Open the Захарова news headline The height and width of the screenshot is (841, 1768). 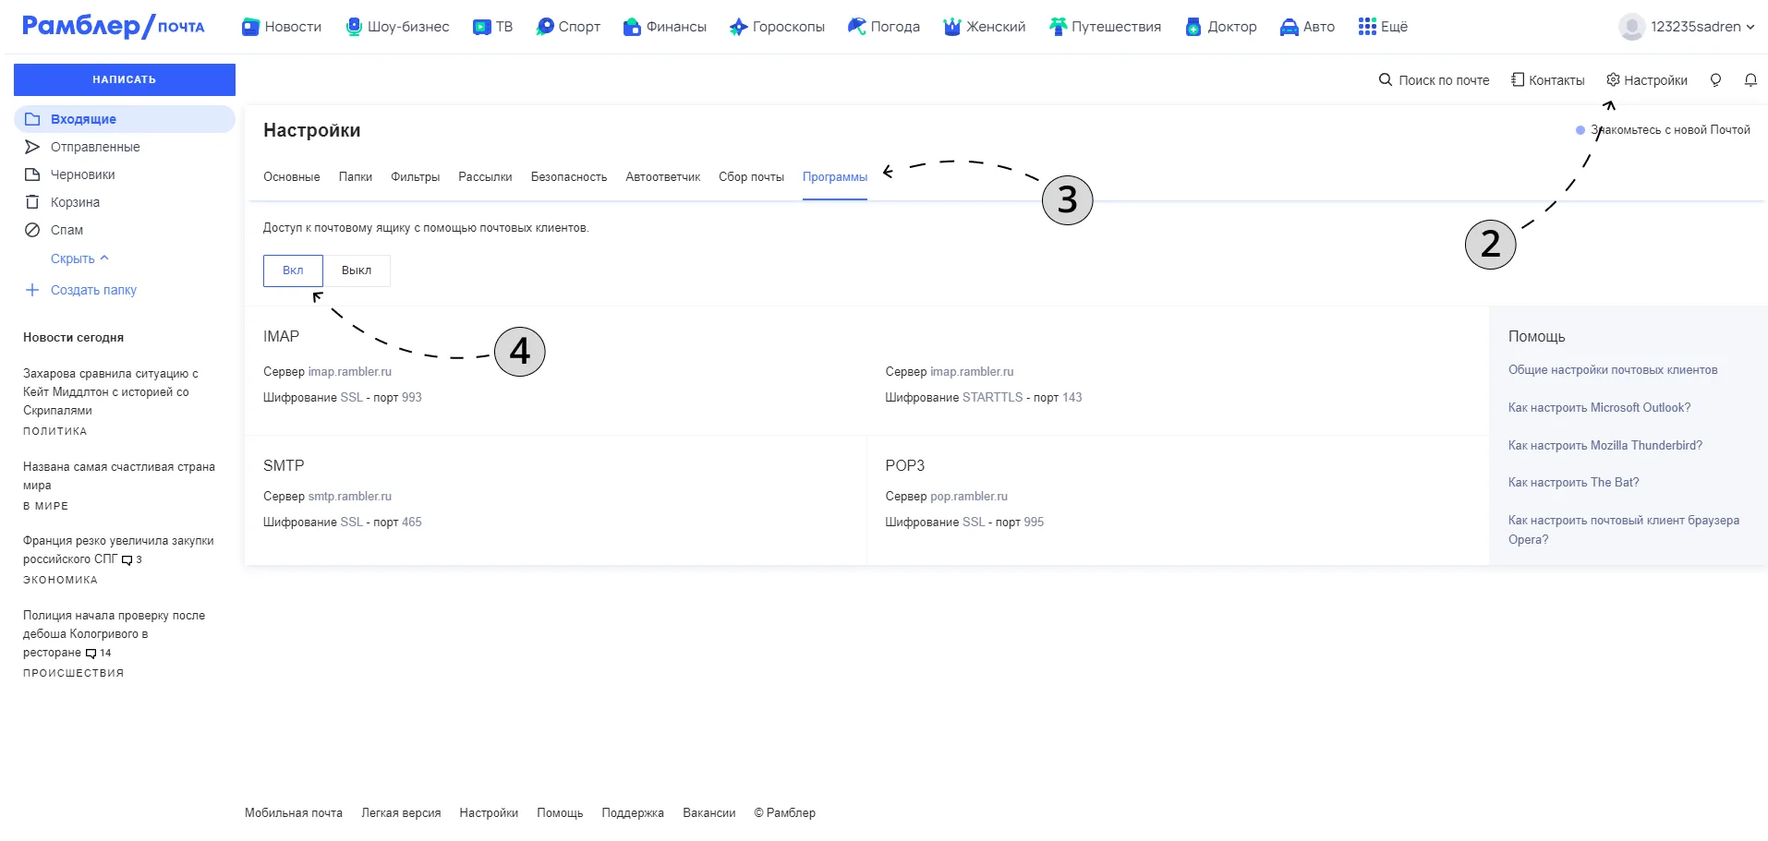tap(111, 391)
